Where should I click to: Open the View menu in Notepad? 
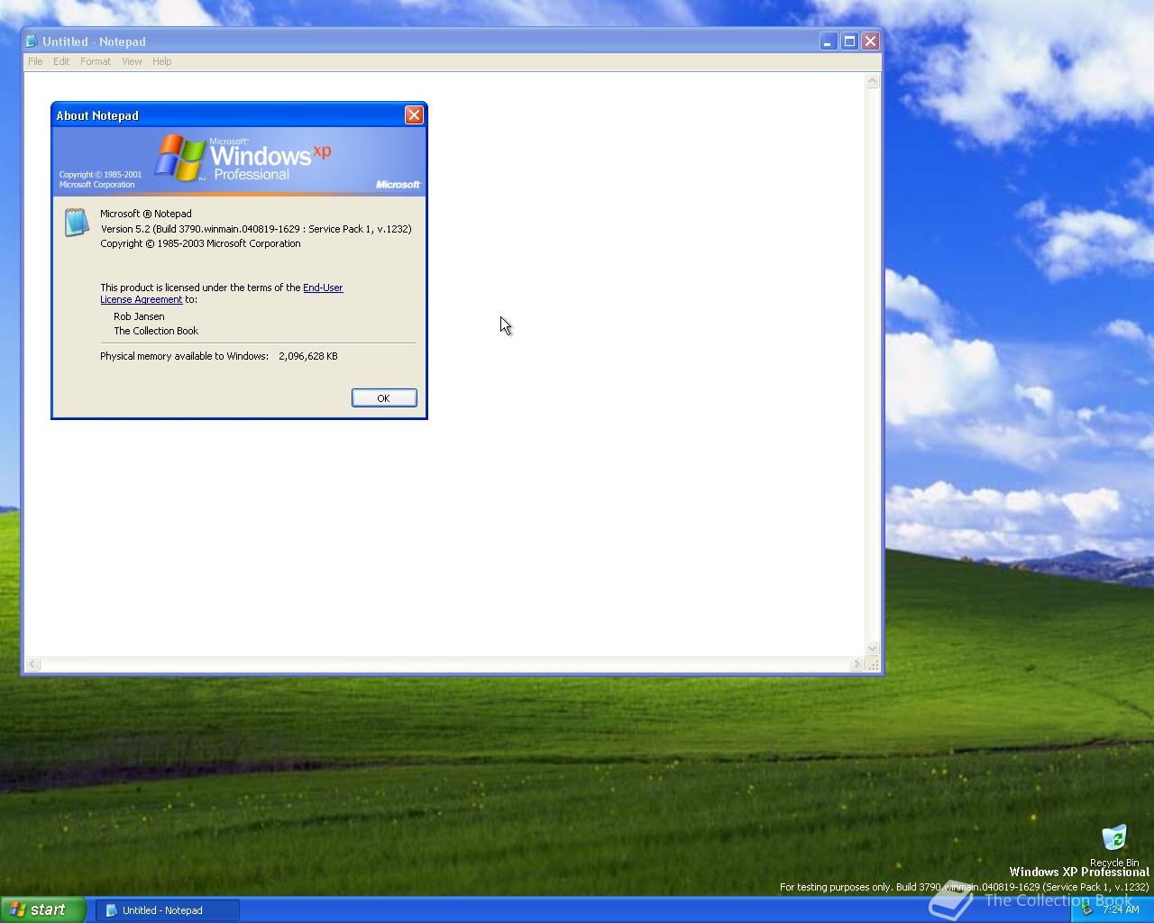click(x=132, y=61)
